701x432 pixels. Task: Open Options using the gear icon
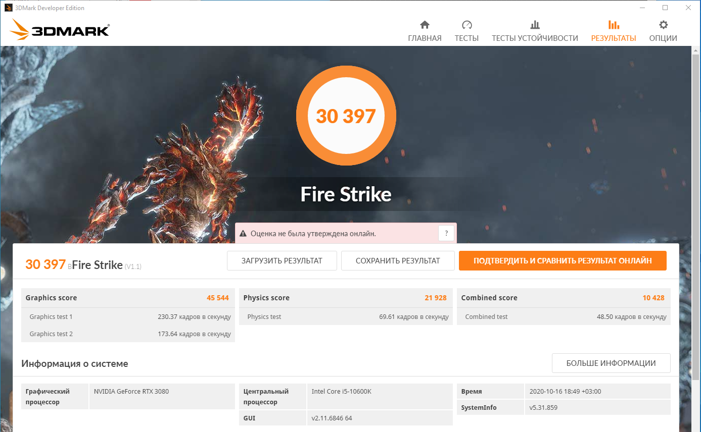pyautogui.click(x=663, y=25)
